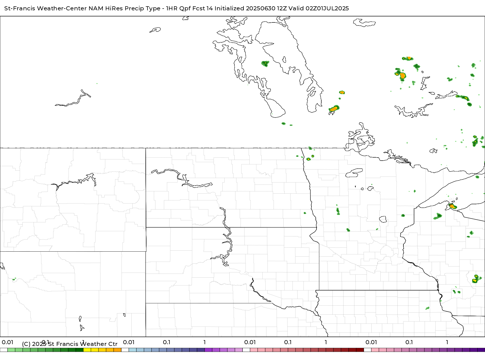The height and width of the screenshot is (353, 485).
Task: Click the 1 label above the blue-purple scale
Action: 205,342
